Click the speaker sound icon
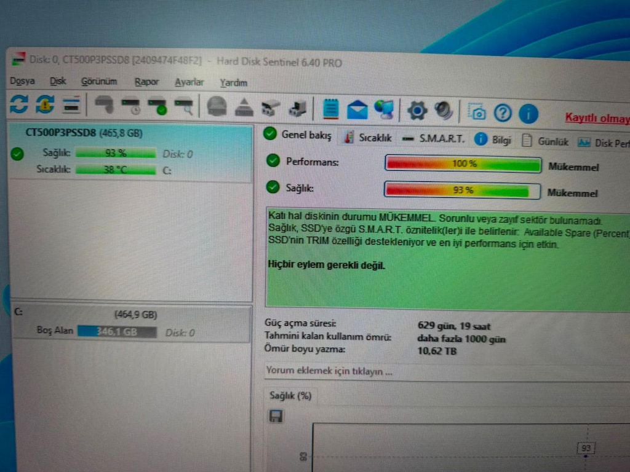Image resolution: width=630 pixels, height=472 pixels. click(x=444, y=111)
